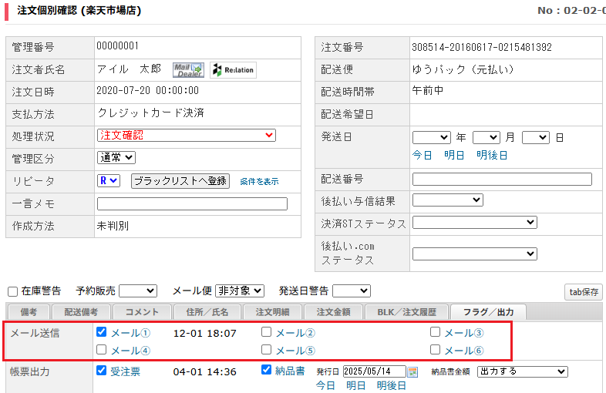Focus the 配送番号 input field
This screenshot has width=606, height=393.
(x=502, y=179)
